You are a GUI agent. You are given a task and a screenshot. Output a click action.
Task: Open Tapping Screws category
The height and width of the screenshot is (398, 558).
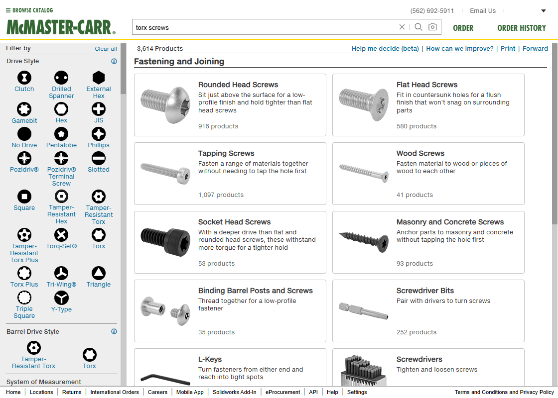[230, 174]
